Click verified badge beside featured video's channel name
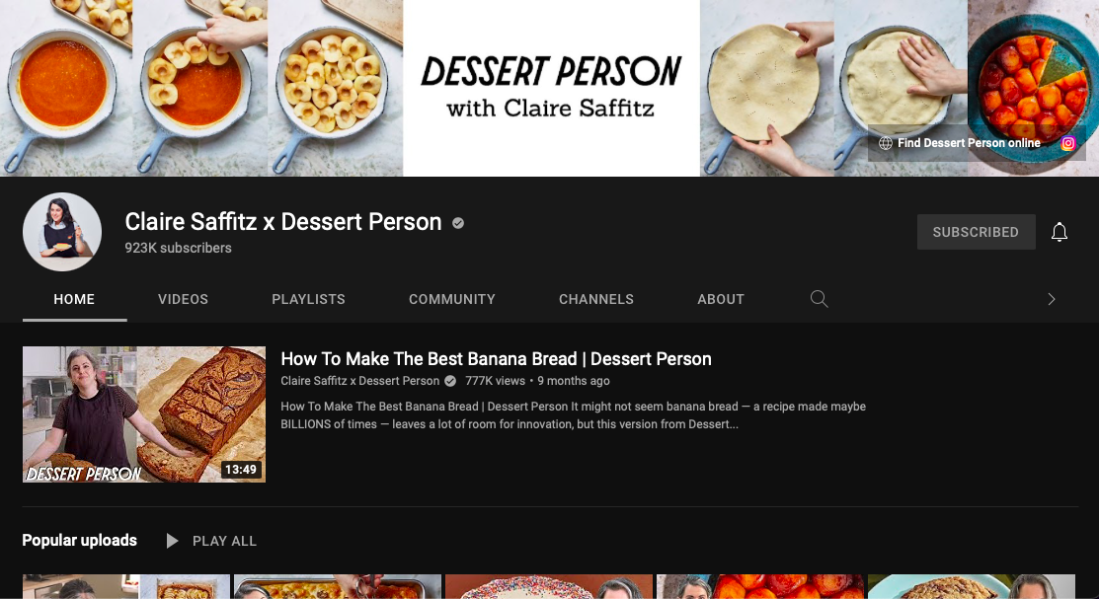1099x599 pixels. 450,381
